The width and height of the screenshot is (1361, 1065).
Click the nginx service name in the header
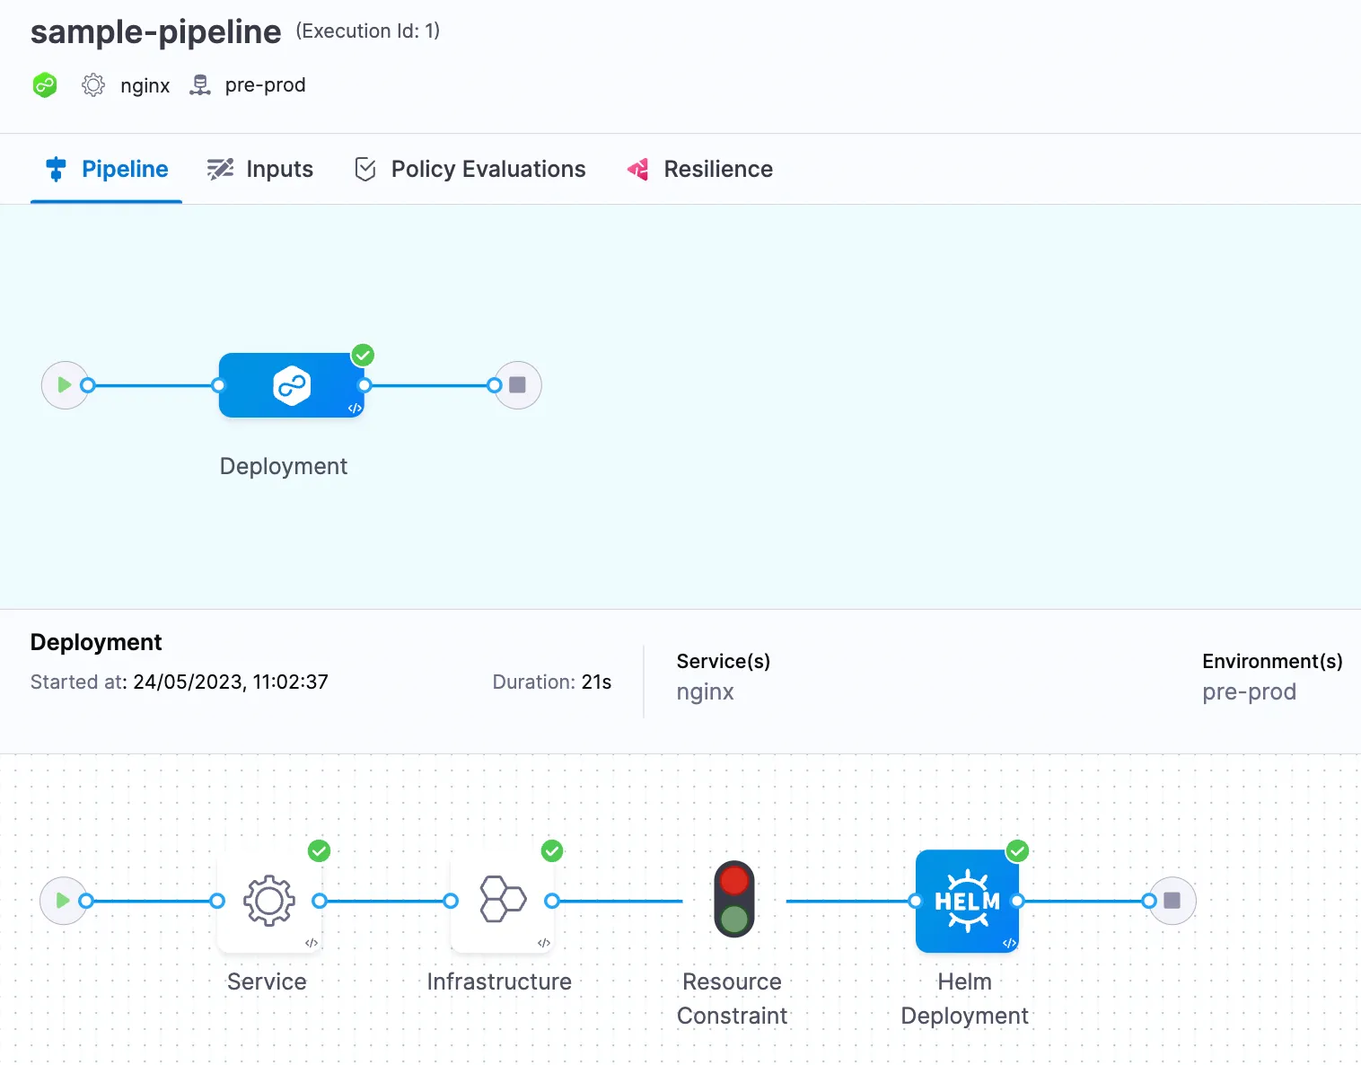tap(145, 85)
